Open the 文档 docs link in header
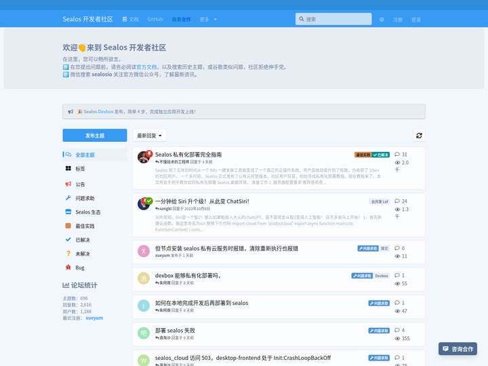Image resolution: width=488 pixels, height=366 pixels. [x=130, y=19]
